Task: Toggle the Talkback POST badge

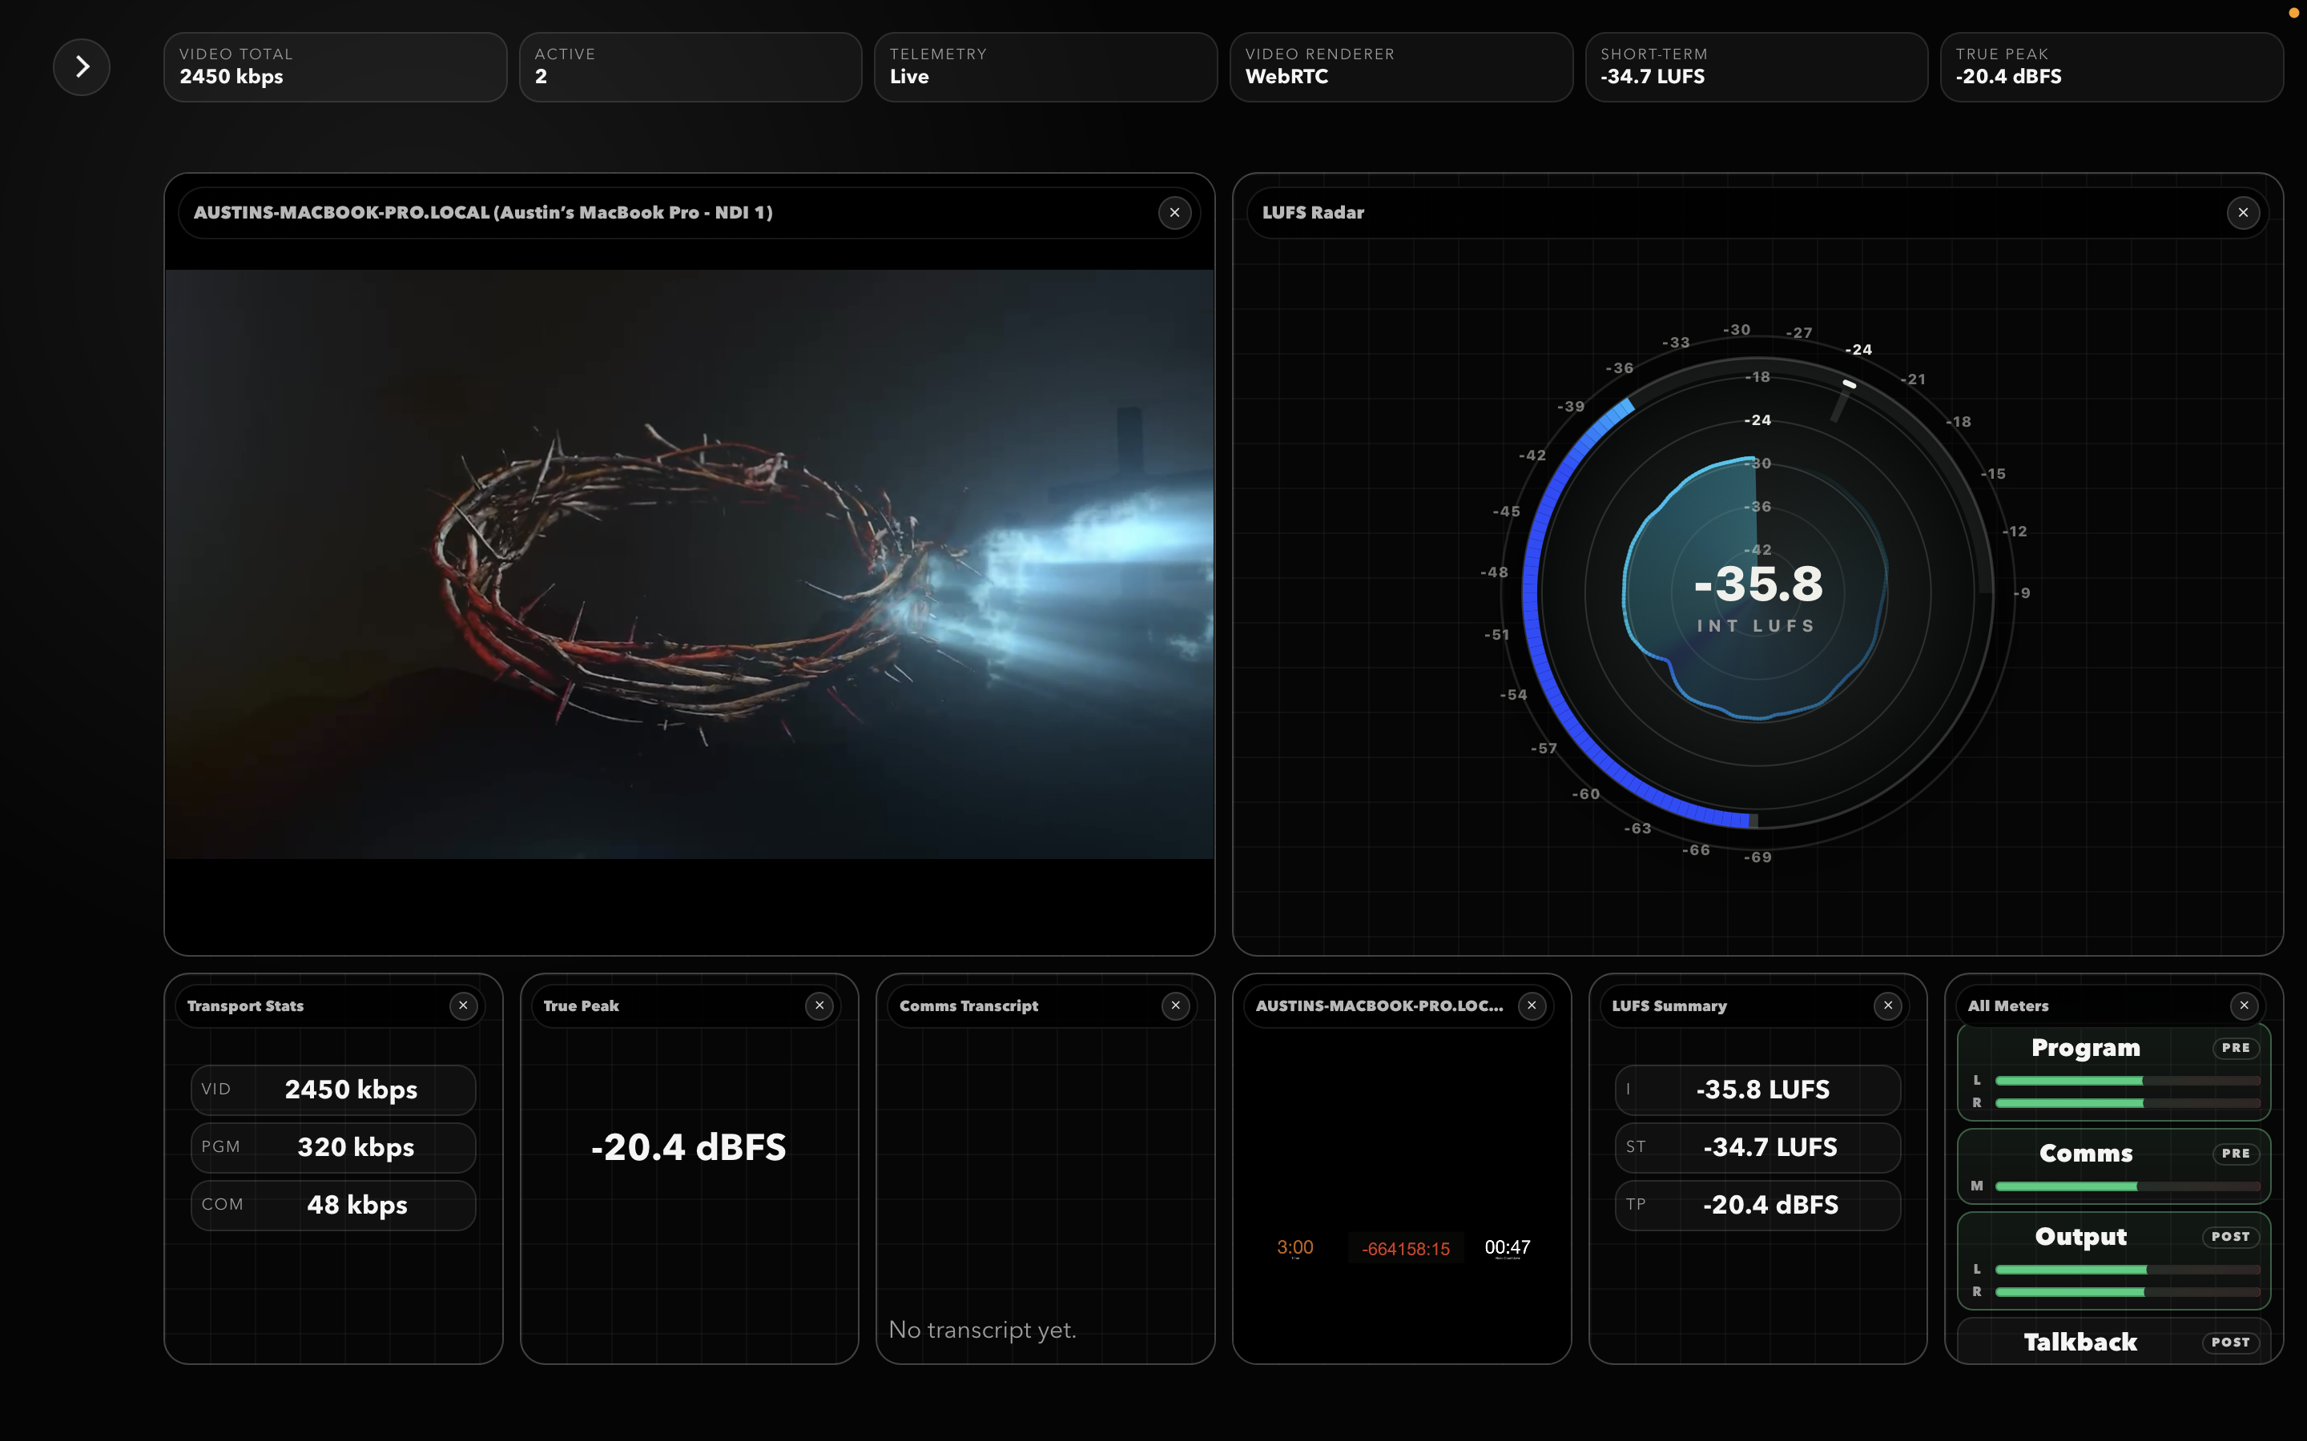Action: tap(2231, 1342)
